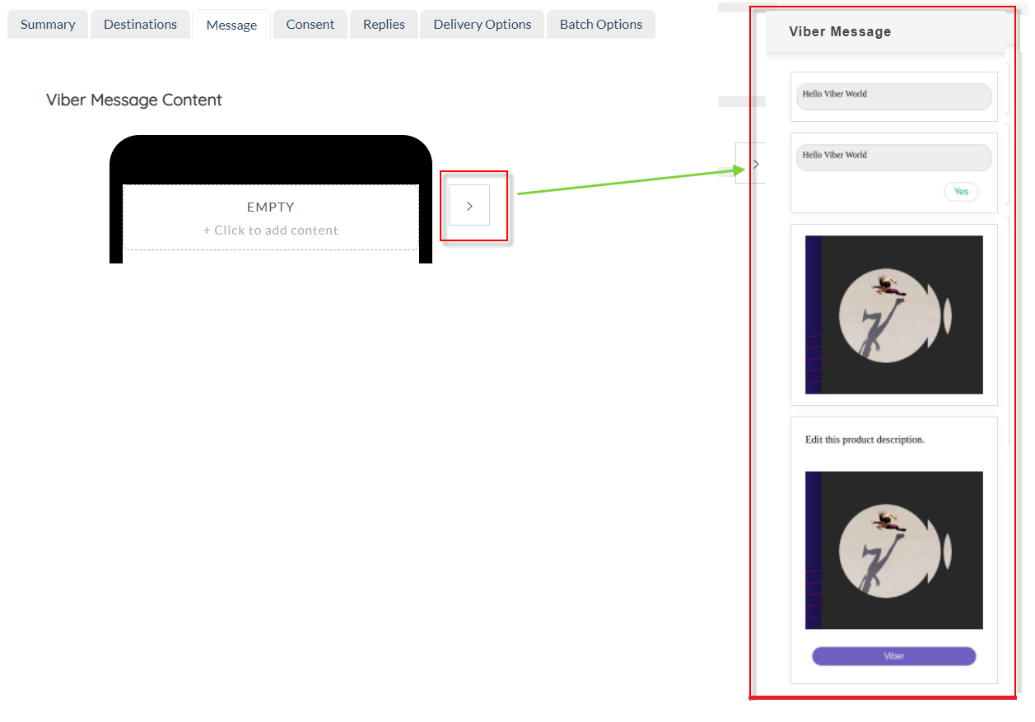Choose the first Hello Viber World text template
The image size is (1035, 722).
(x=893, y=96)
